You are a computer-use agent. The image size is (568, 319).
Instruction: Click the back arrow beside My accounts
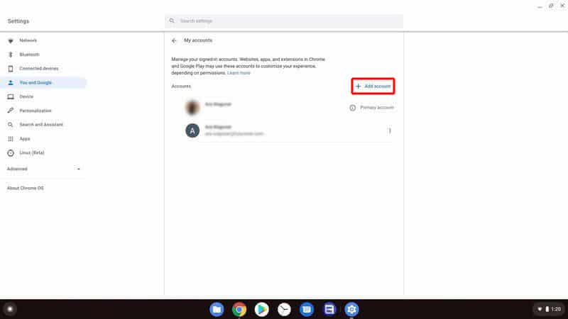pos(174,40)
